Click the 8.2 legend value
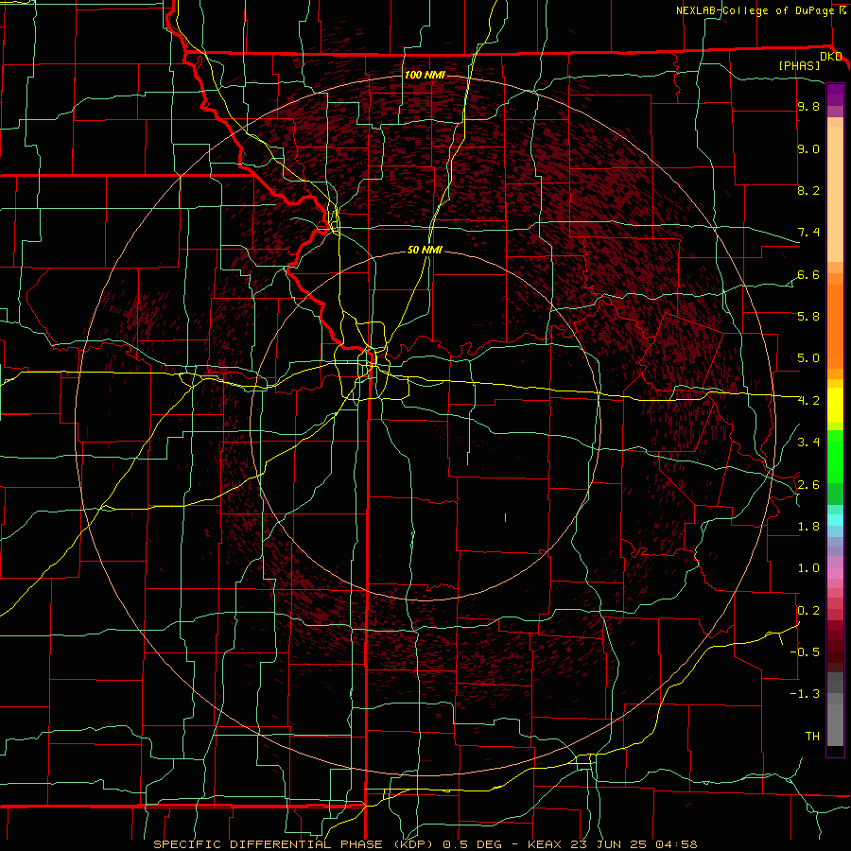The height and width of the screenshot is (851, 851). (x=808, y=190)
